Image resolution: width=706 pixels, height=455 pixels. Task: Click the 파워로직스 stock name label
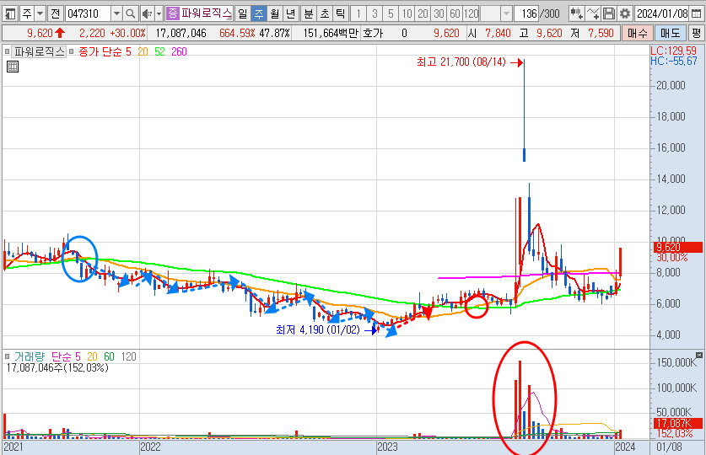point(206,13)
